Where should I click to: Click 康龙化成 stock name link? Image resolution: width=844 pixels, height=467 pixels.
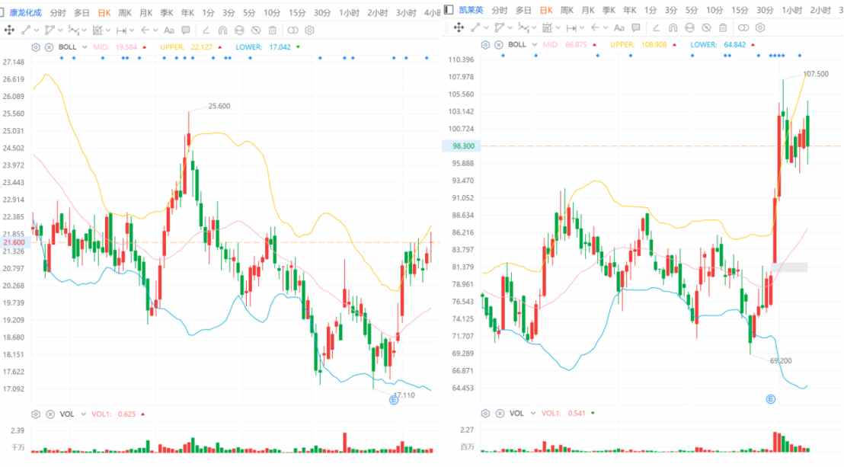pyautogui.click(x=25, y=12)
